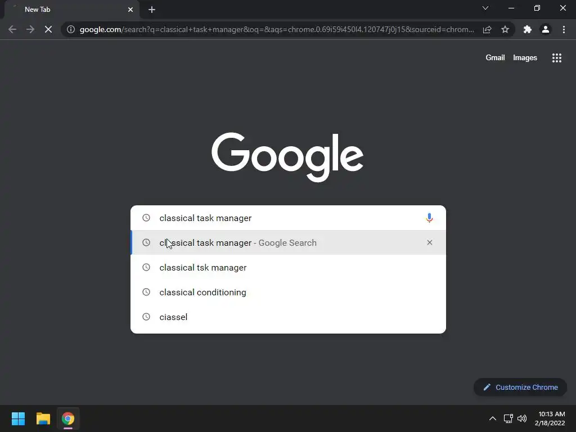Remove the highlighted 'classical task manager' suggestion
Viewport: 576px width, 432px height.
point(429,242)
